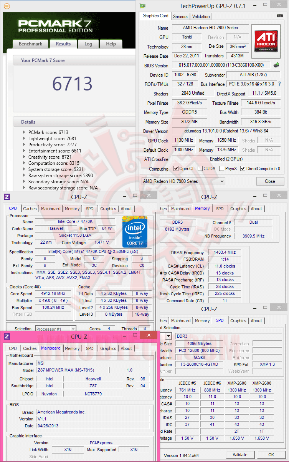Open the Benchmark tab in PCMark 7

tap(30, 44)
